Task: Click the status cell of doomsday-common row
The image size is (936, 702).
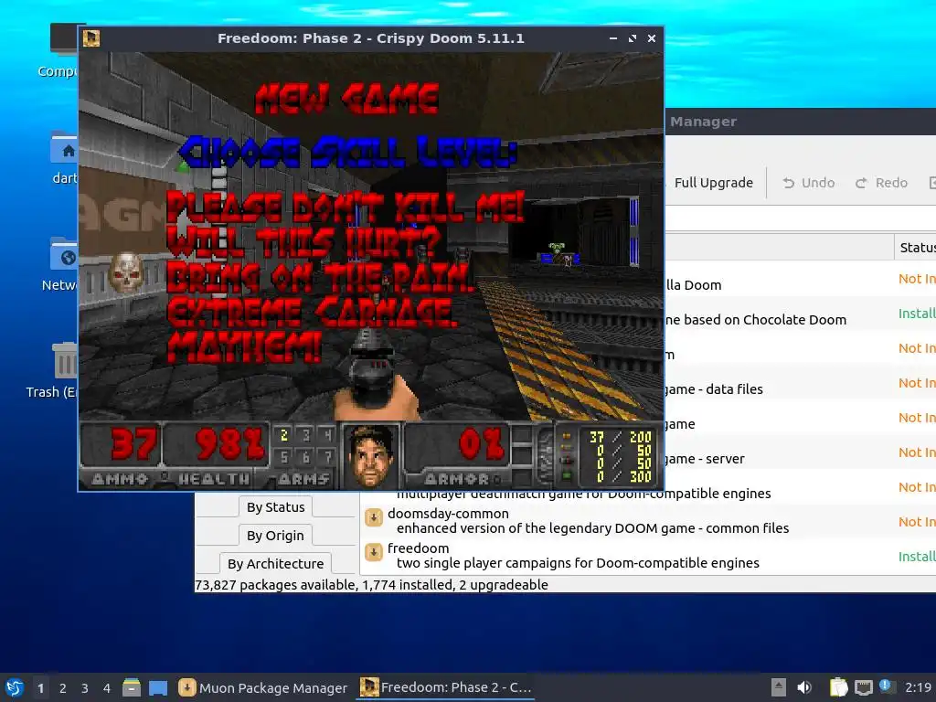Action: (917, 522)
